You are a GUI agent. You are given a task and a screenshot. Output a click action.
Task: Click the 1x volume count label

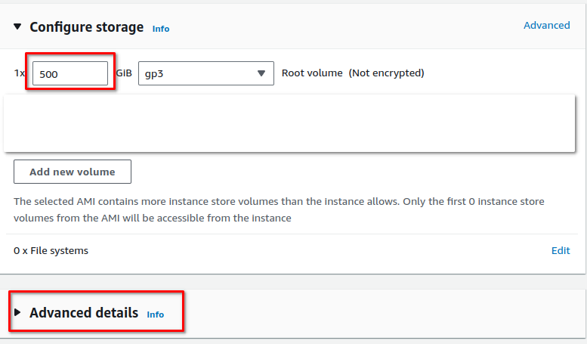19,73
